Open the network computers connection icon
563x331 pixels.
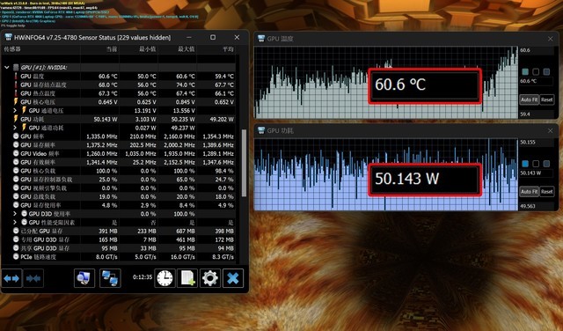click(110, 278)
